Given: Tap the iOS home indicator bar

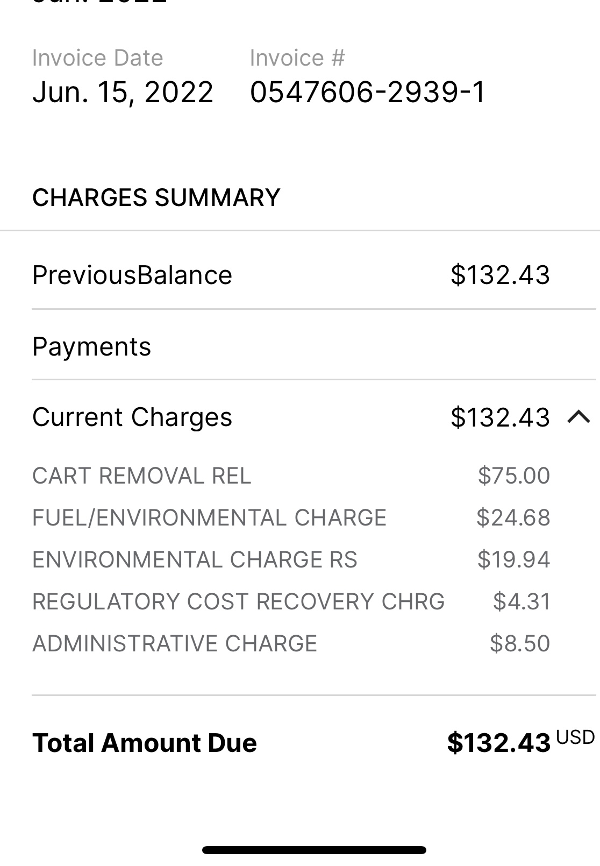Looking at the screenshot, I should click(x=314, y=850).
